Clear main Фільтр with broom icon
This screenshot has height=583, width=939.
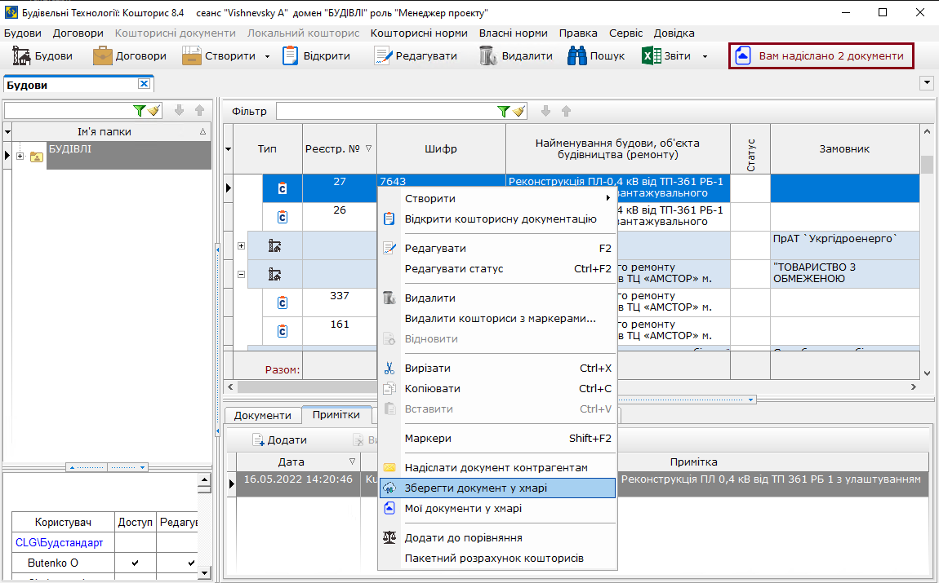pos(518,111)
